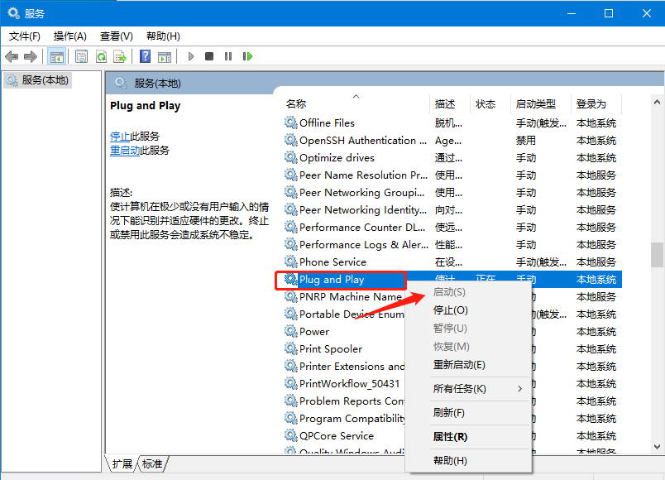Export the services list via toolbar icon

point(120,56)
